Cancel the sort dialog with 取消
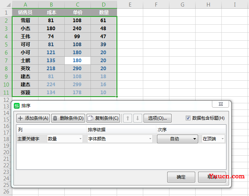The height and width of the screenshot is (196, 249). 212,177
